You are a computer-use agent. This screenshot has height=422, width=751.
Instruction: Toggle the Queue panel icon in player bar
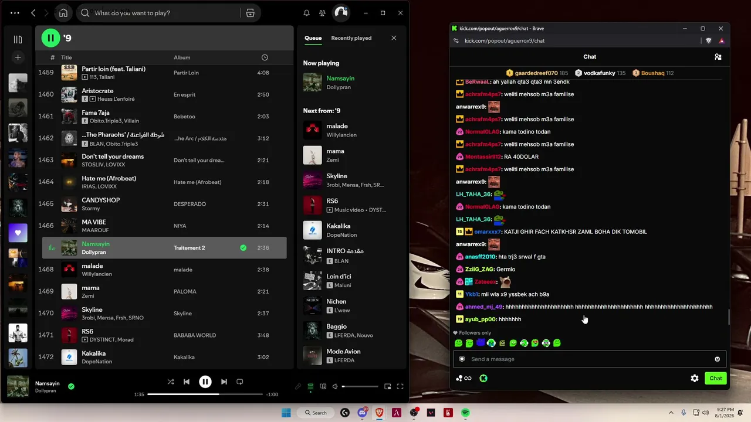coord(310,386)
